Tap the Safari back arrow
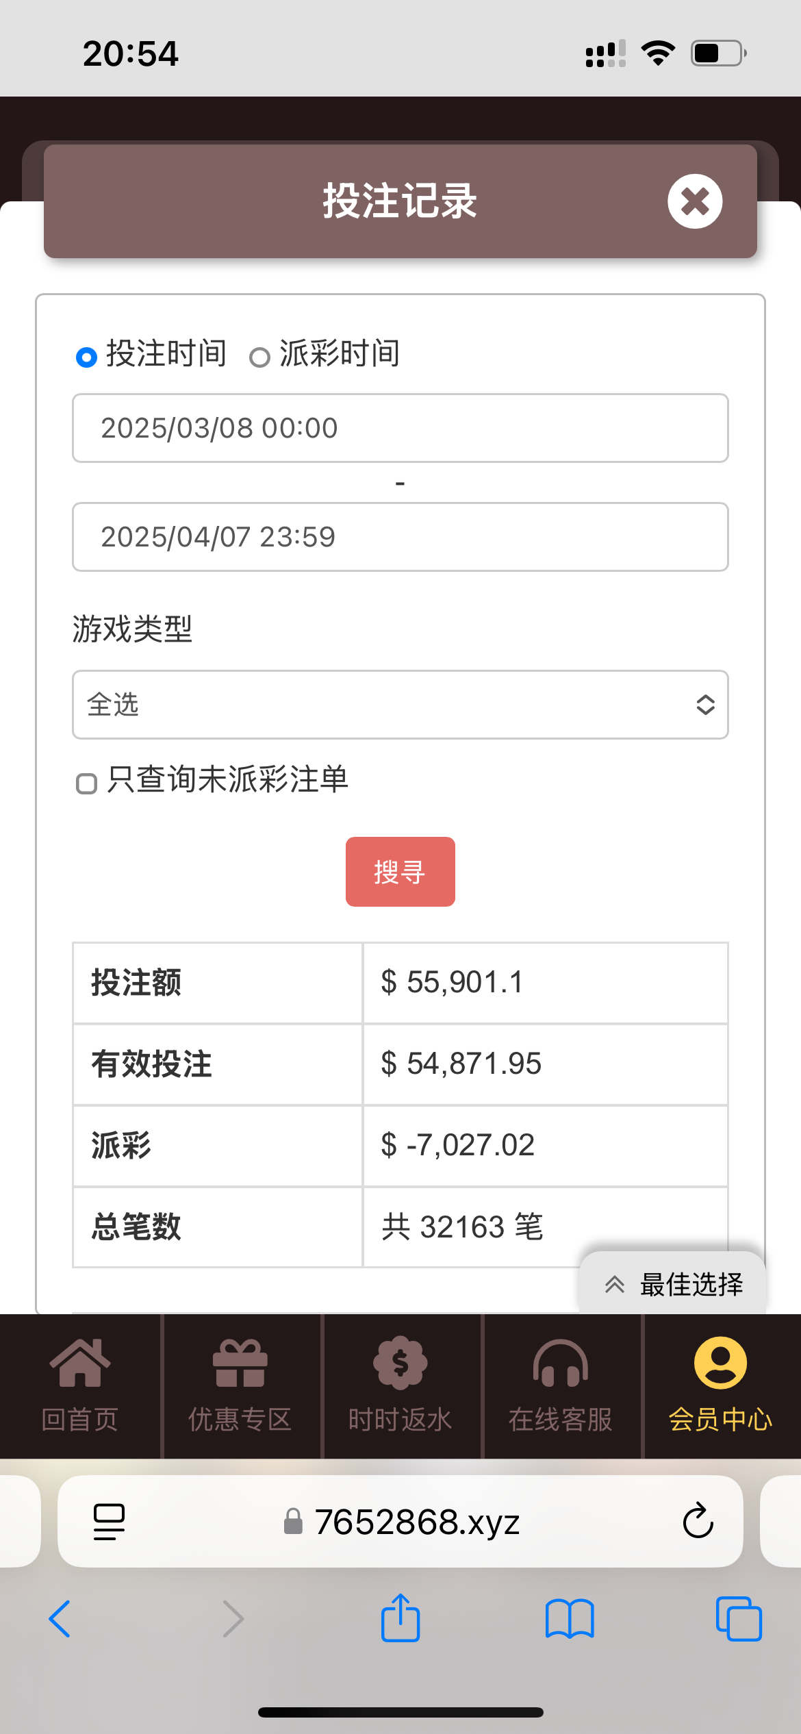The image size is (801, 1734). [x=60, y=1619]
